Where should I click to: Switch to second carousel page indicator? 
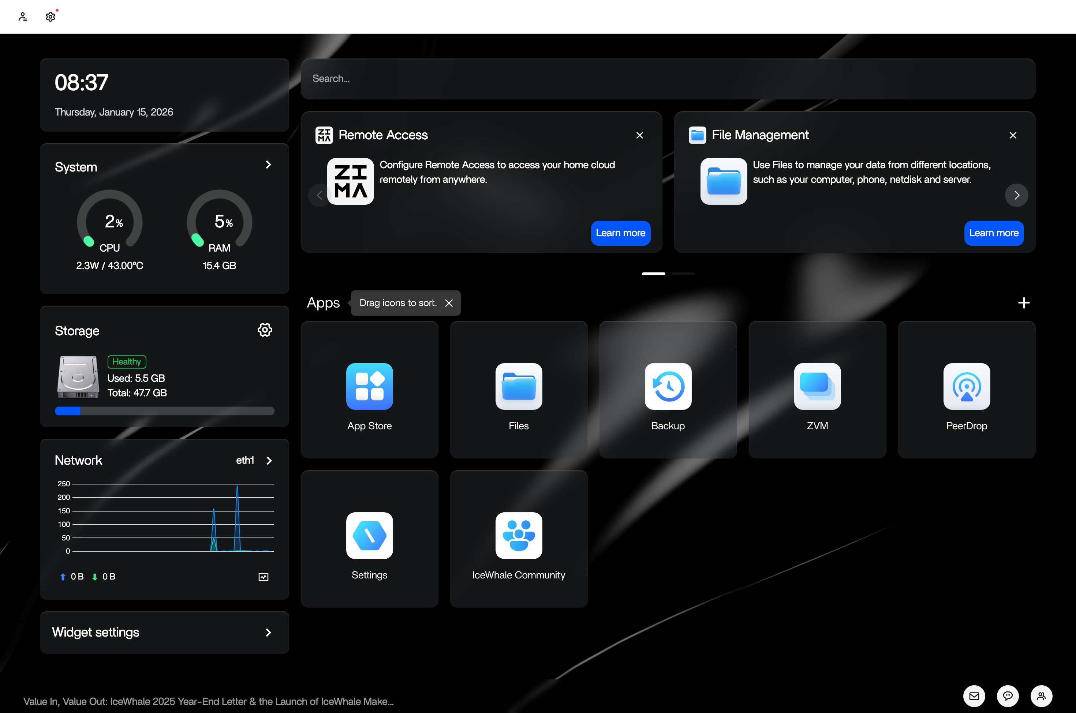coord(683,274)
